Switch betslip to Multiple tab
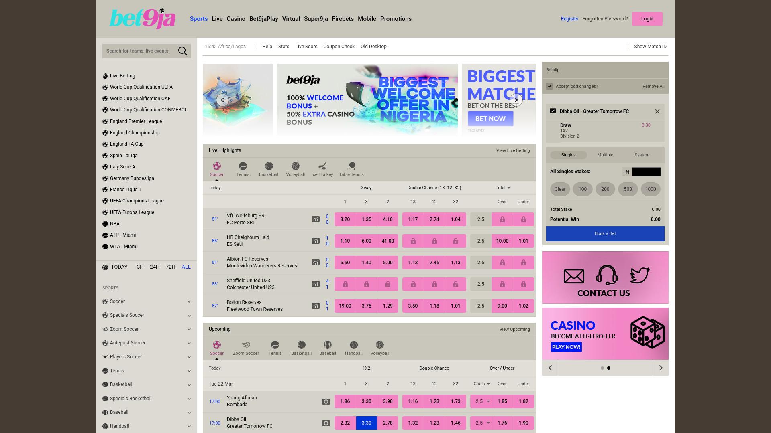The image size is (771, 433). [605, 155]
